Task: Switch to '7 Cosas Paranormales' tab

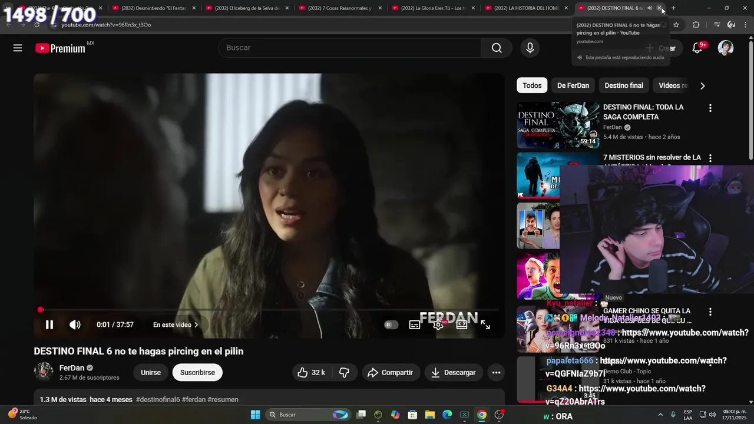Action: (x=340, y=8)
